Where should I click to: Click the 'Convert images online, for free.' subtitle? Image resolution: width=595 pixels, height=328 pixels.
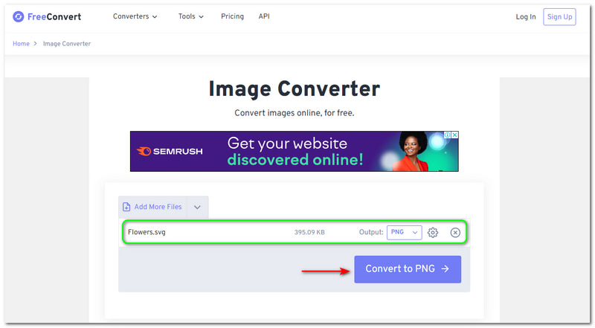click(294, 113)
